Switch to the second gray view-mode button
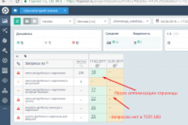 (34, 21)
